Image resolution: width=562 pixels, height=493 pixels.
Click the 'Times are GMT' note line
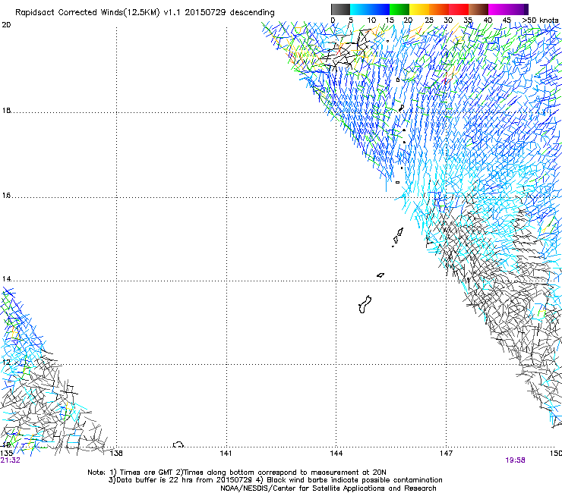click(x=237, y=473)
